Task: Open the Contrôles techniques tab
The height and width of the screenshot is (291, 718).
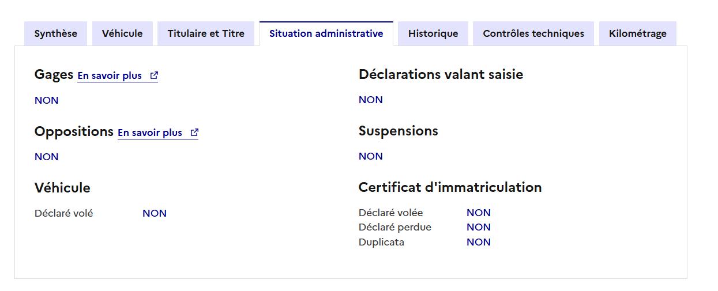Action: [533, 33]
